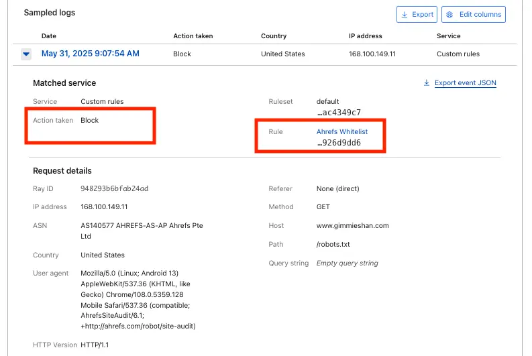This screenshot has height=356, width=532.
Task: Click Custom rules in the log row
Action: pos(458,54)
